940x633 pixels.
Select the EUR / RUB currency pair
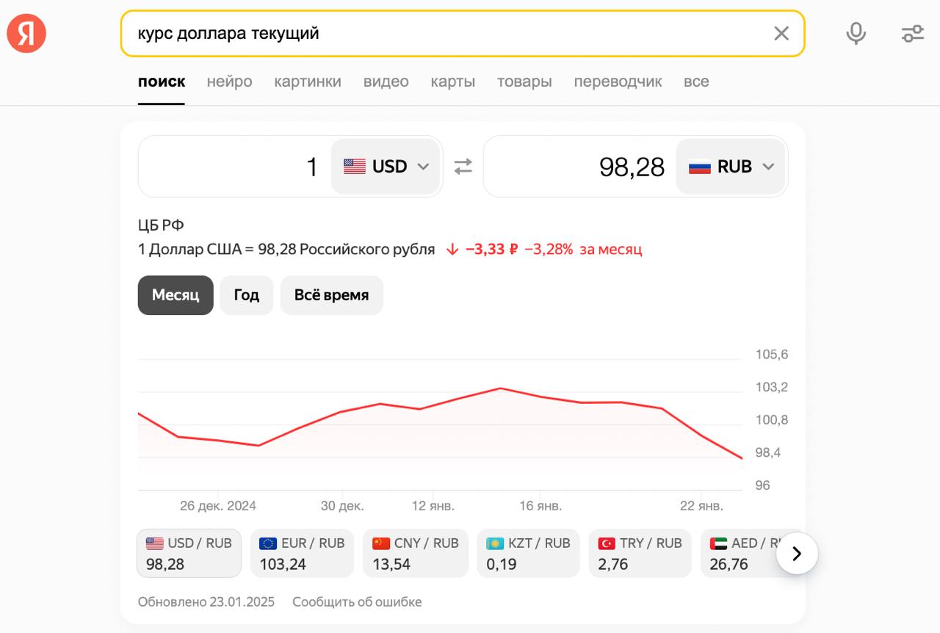click(x=302, y=553)
